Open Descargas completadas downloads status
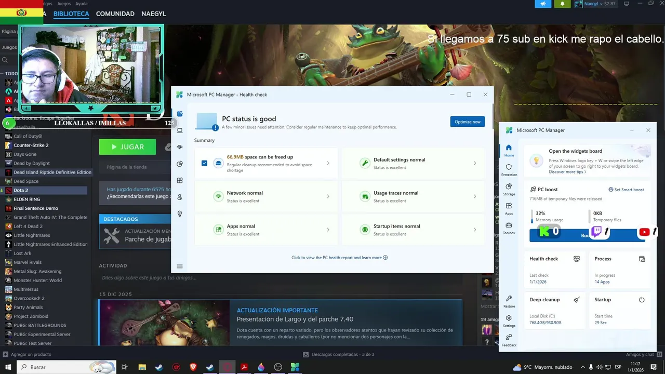The width and height of the screenshot is (665, 374). point(339,354)
